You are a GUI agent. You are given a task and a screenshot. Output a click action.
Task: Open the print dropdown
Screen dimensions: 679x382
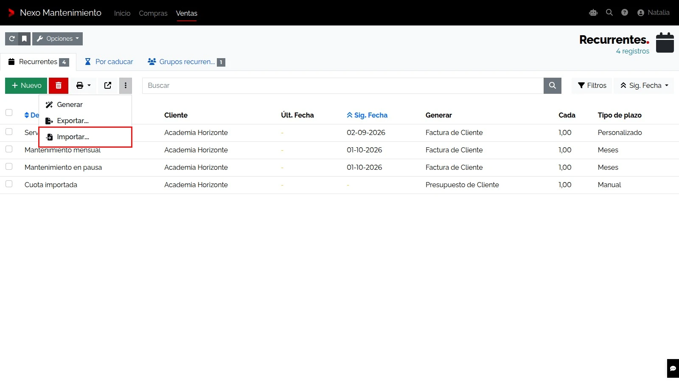(83, 86)
